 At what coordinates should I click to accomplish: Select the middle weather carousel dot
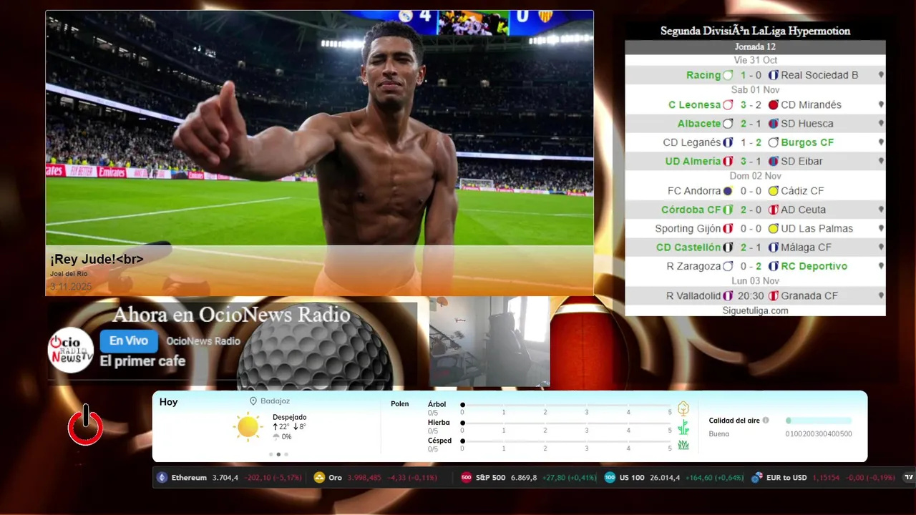(278, 454)
